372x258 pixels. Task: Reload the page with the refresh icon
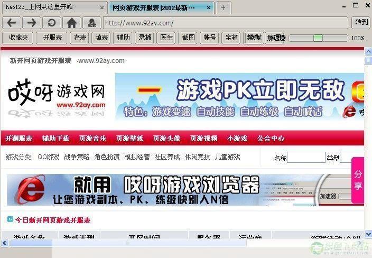click(51, 23)
